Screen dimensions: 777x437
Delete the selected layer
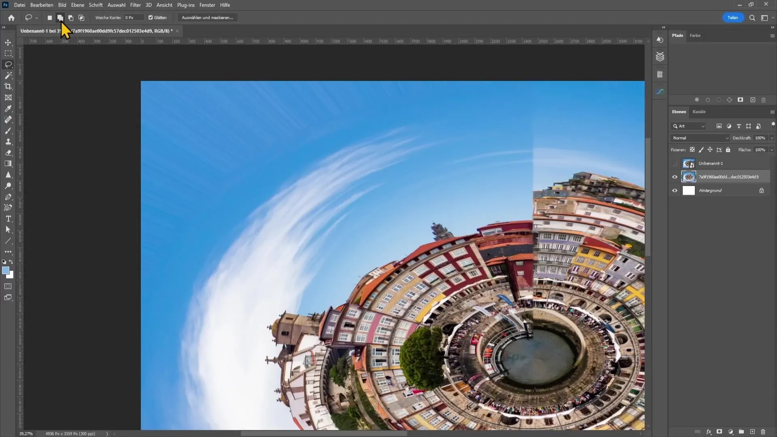763,432
